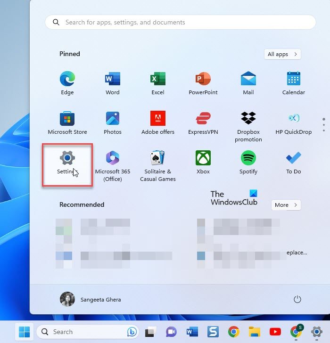Launch Word from pinned apps

point(113,79)
